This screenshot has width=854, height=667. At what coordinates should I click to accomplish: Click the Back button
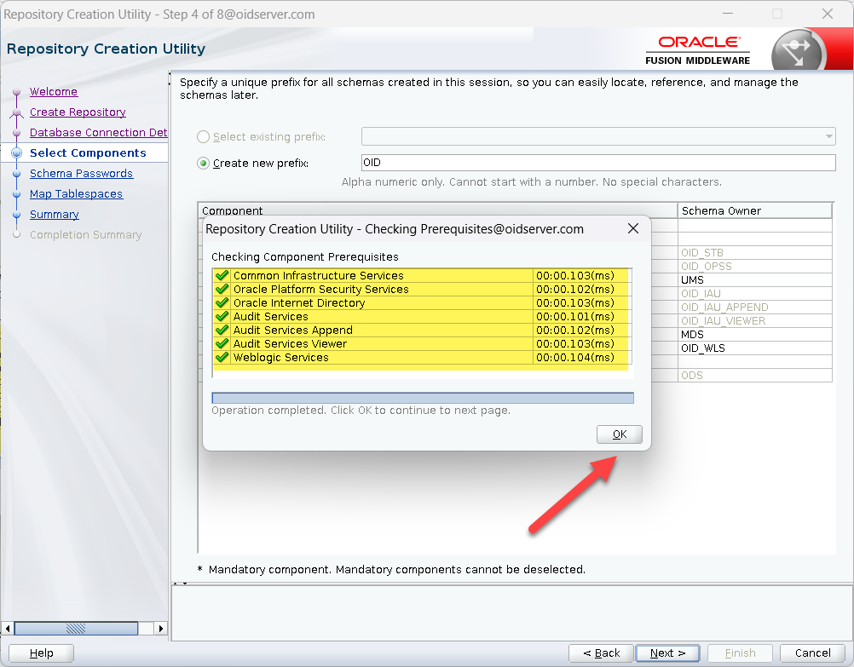[601, 653]
